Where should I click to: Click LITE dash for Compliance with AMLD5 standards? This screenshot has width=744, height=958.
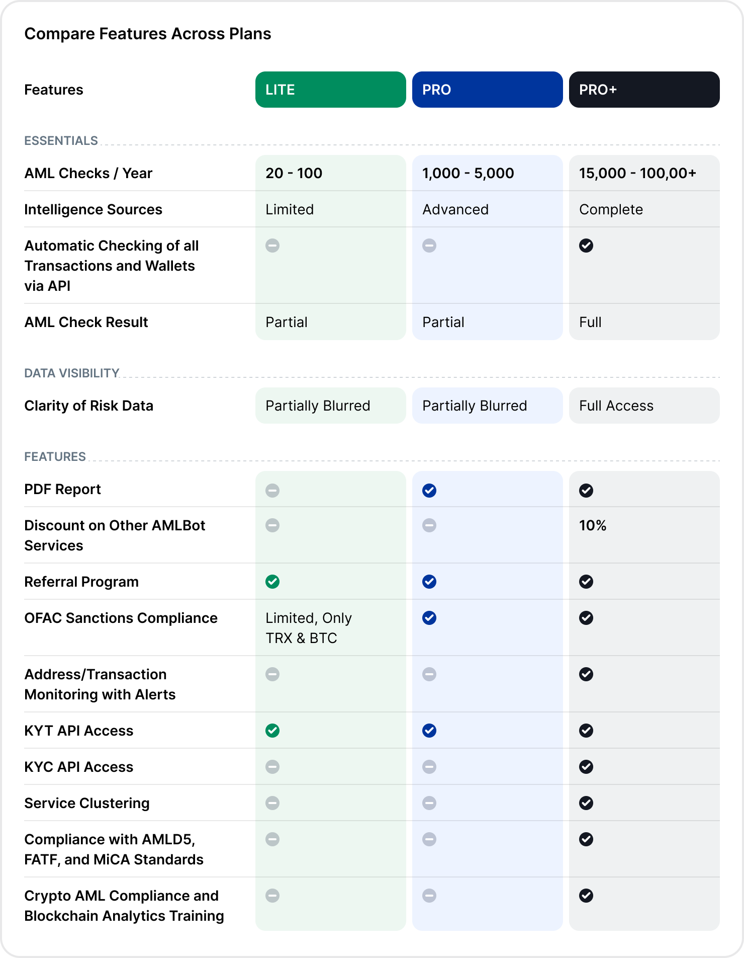click(x=272, y=839)
